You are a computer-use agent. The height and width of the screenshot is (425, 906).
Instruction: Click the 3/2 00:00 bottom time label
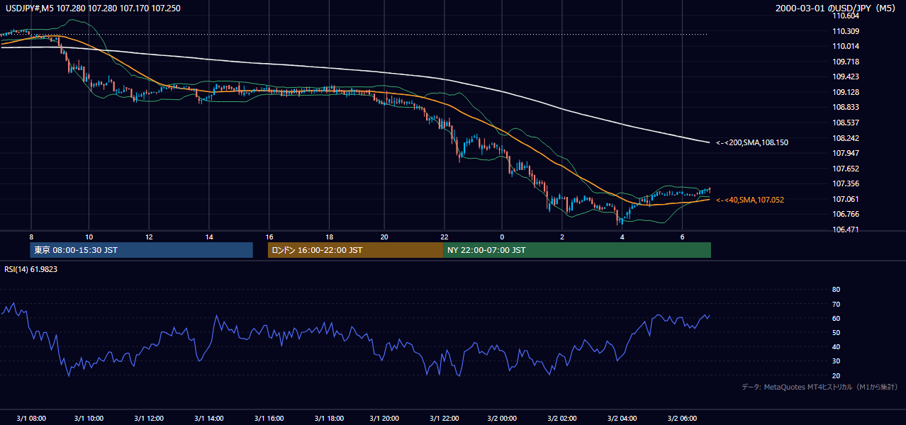tap(502, 419)
